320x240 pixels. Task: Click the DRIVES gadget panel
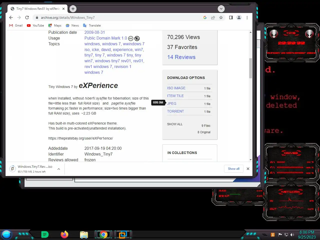(291, 162)
